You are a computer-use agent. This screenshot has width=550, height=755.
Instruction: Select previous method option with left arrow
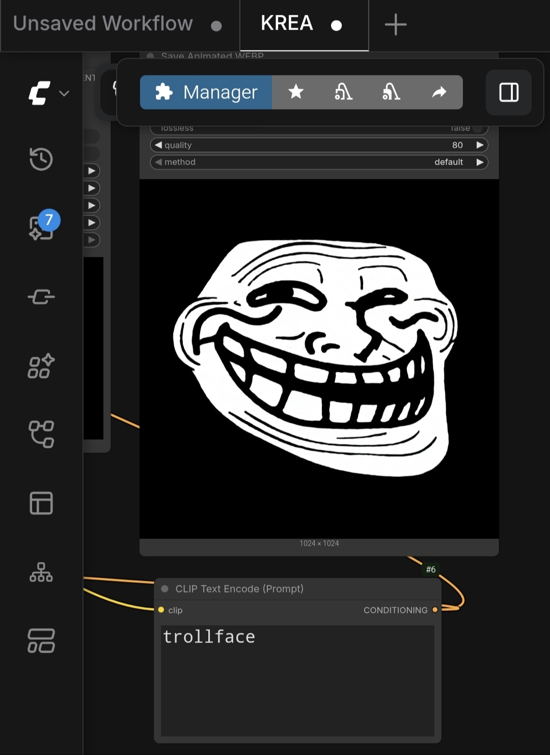click(x=158, y=162)
